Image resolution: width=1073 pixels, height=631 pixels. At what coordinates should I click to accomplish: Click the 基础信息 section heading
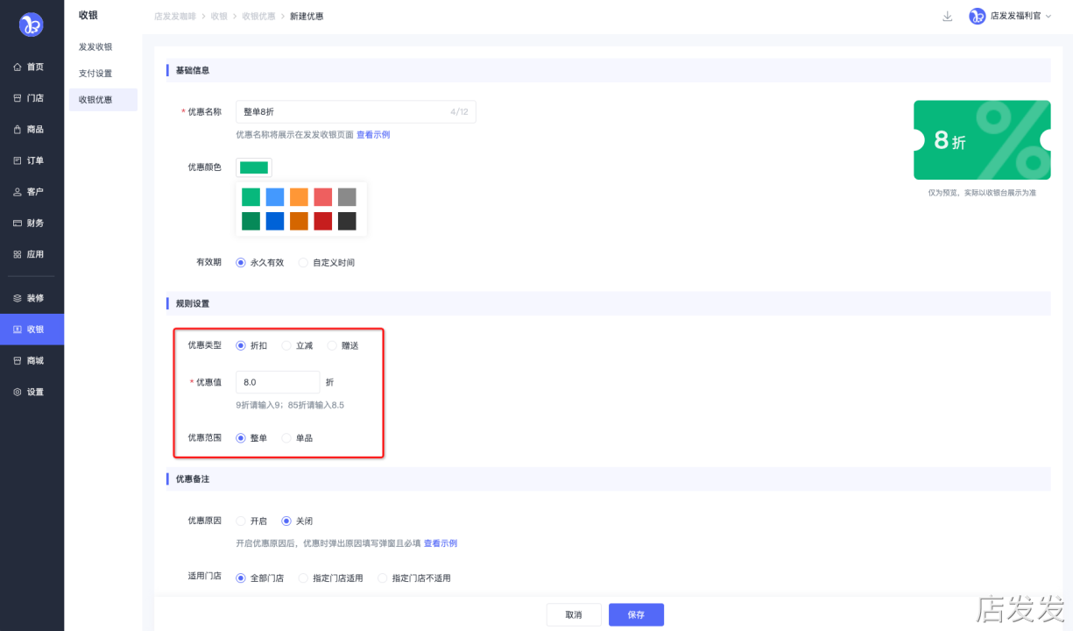(x=193, y=70)
